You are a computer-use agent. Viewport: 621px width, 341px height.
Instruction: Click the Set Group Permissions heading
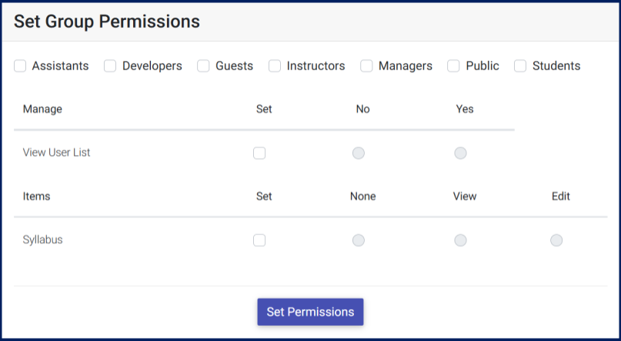107,22
